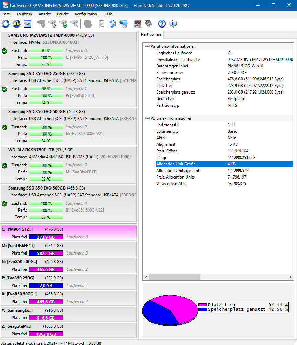Click the horizontal scrollbar thumb in details
Image resolution: width=297 pixels, height=345 pixels.
175,277
